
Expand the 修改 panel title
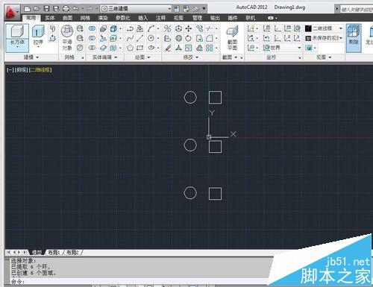(191, 57)
